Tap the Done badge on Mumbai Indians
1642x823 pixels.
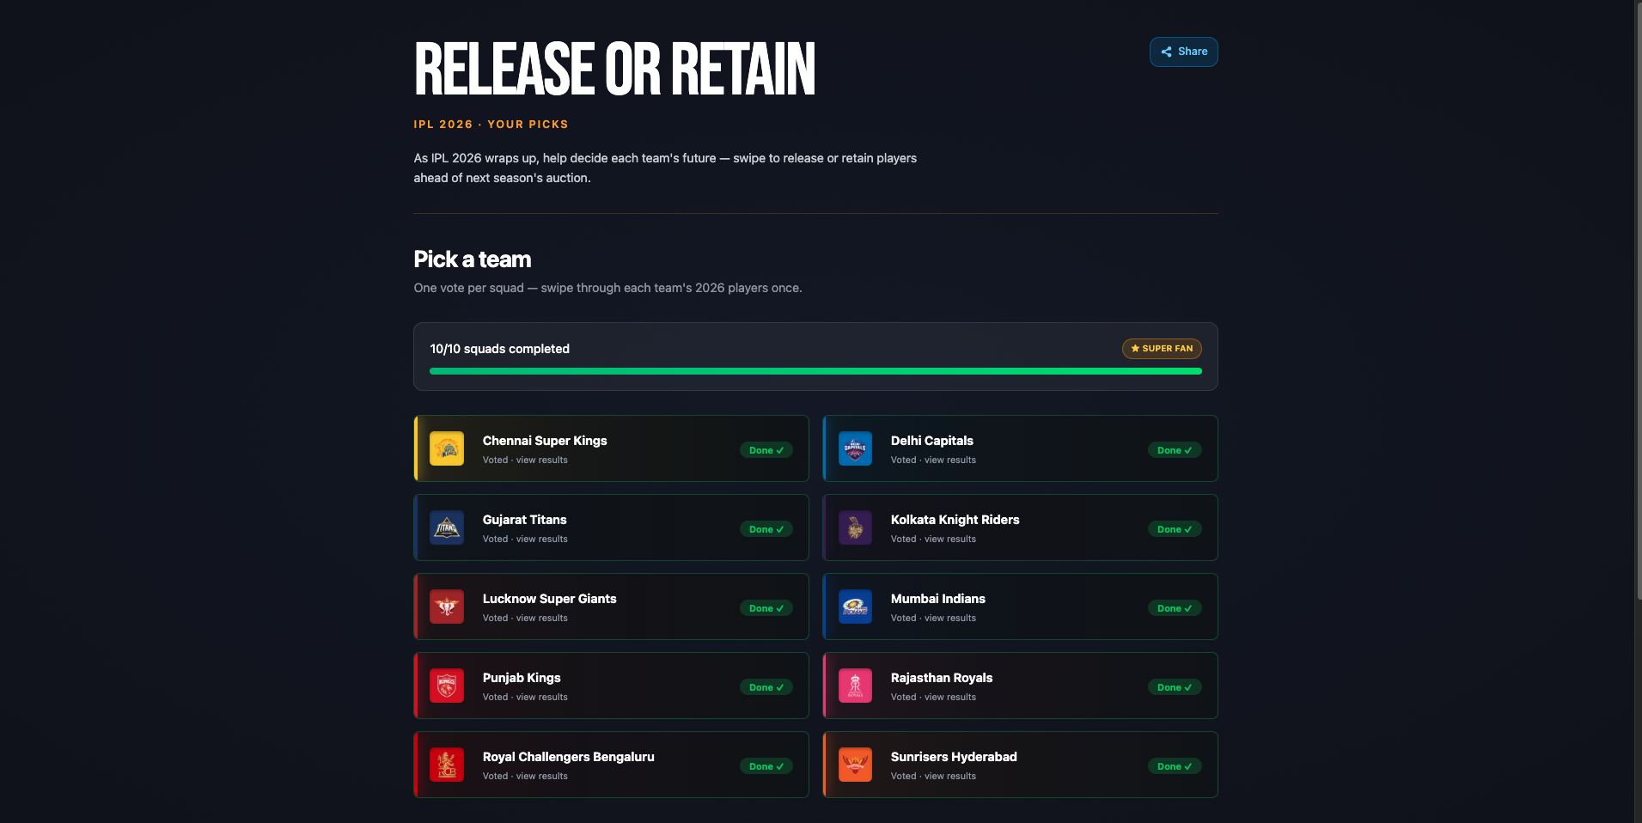(x=1175, y=608)
